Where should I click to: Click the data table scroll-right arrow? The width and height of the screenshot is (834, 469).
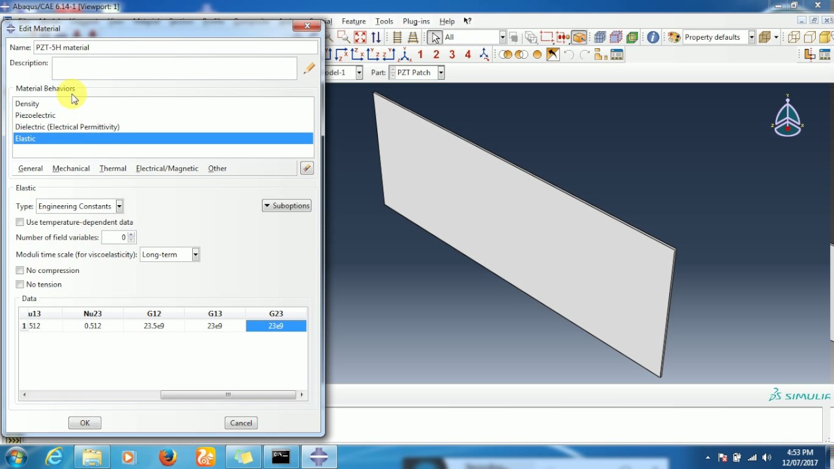pyautogui.click(x=301, y=394)
